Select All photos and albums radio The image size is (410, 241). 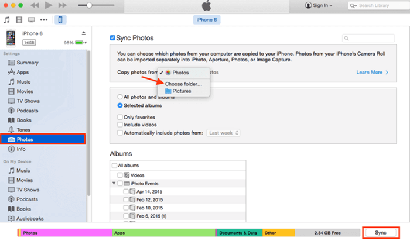click(119, 97)
